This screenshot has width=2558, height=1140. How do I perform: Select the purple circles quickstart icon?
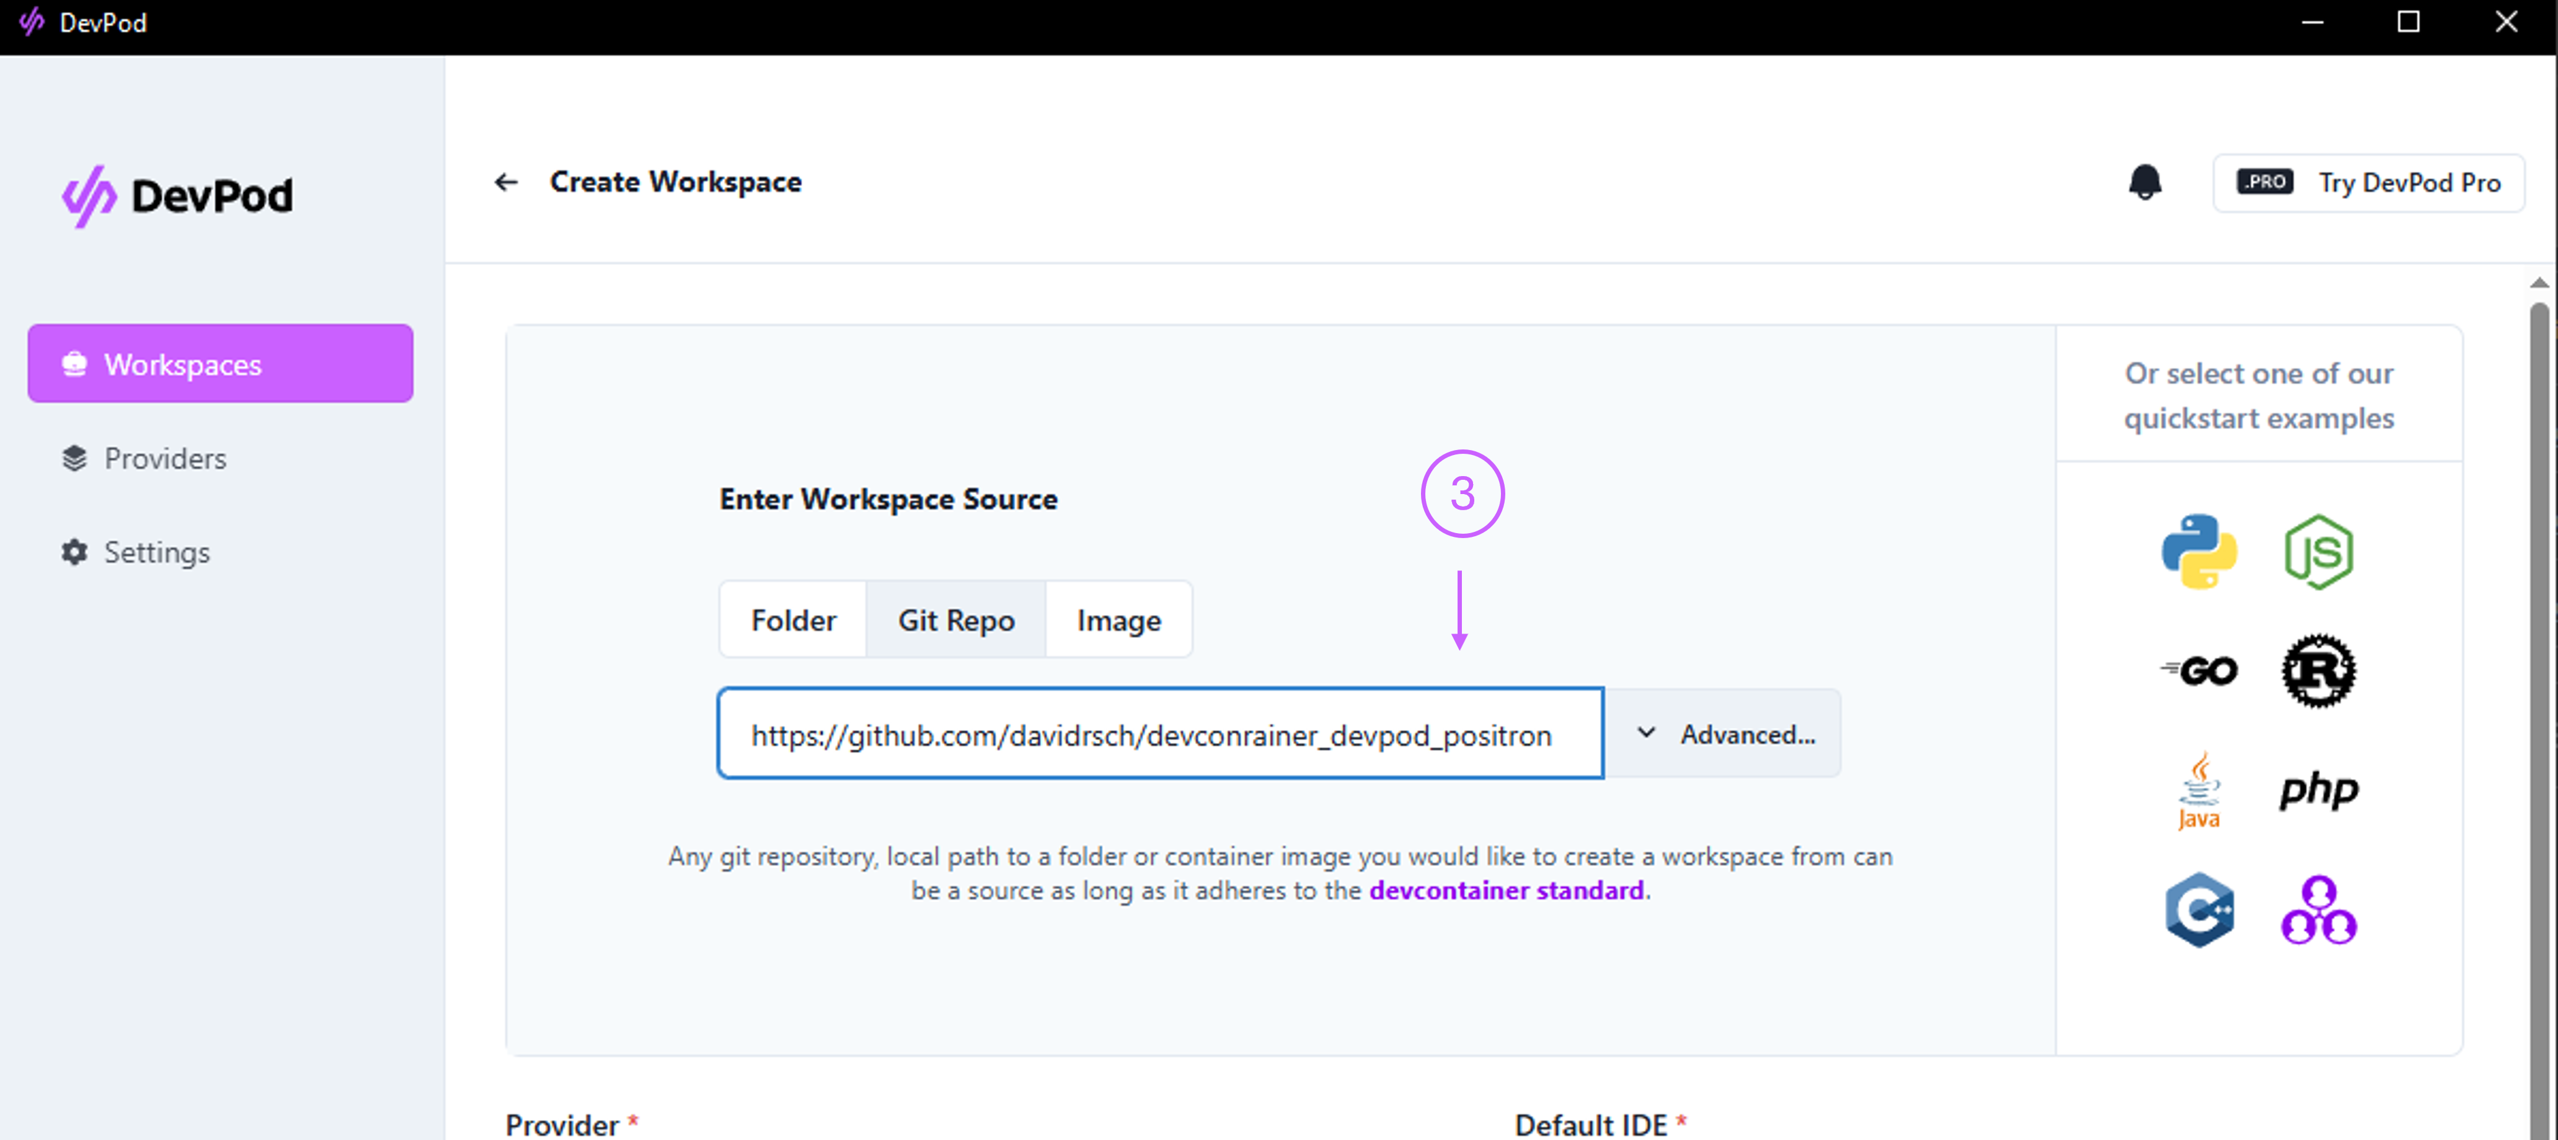pyautogui.click(x=2317, y=909)
